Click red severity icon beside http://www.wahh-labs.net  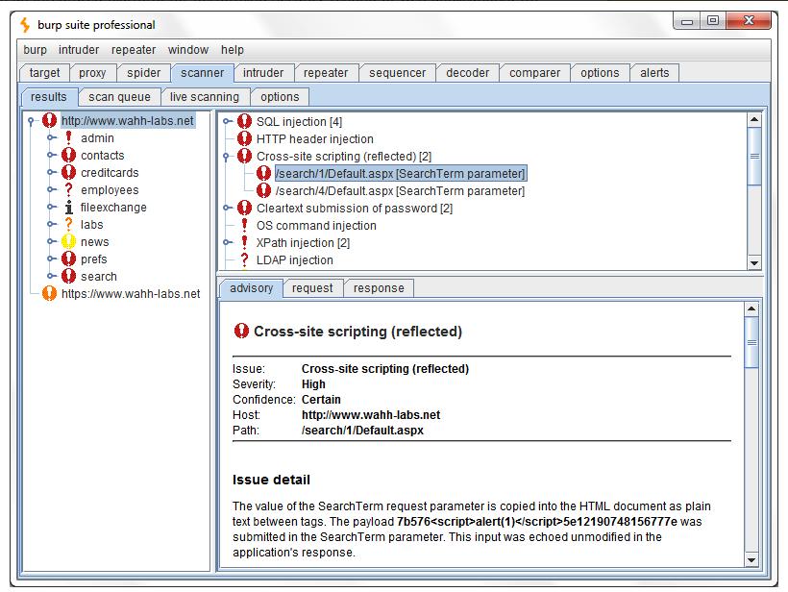coord(49,121)
